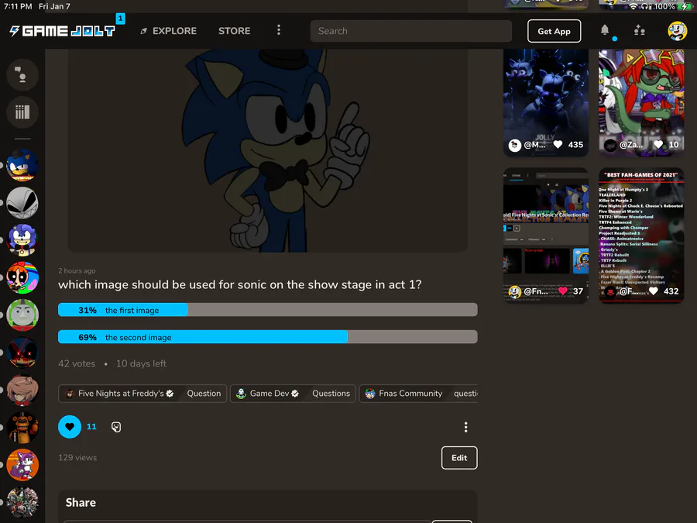This screenshot has height=523, width=697.
Task: Click the Game Jolt logo
Action: 62,31
